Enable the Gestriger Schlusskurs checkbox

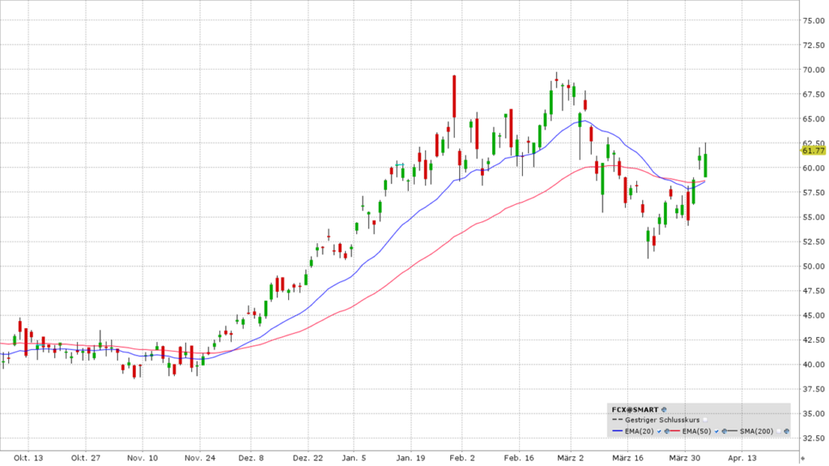705,420
